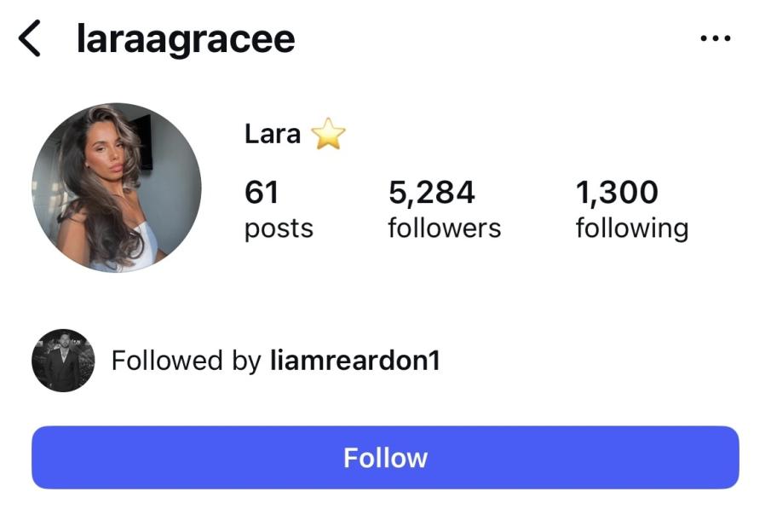
Task: Open laraagracee's circular profile picture
Action: 117,187
